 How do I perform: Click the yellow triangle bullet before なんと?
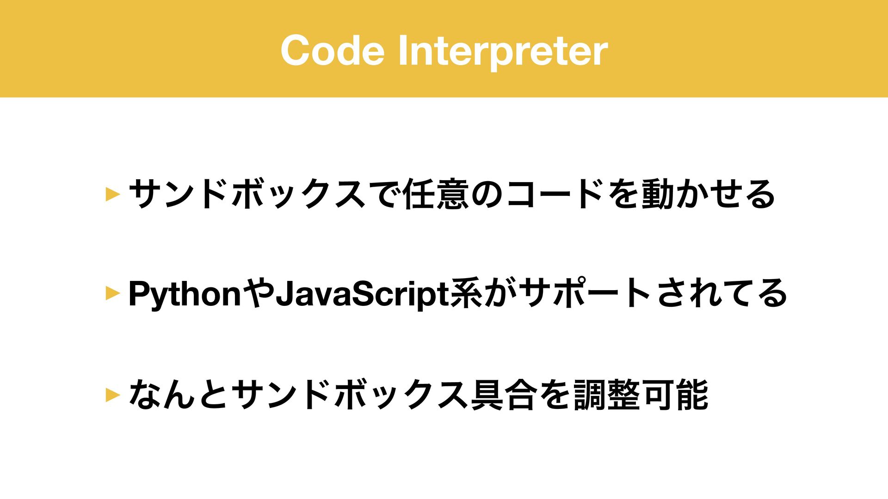coord(113,395)
